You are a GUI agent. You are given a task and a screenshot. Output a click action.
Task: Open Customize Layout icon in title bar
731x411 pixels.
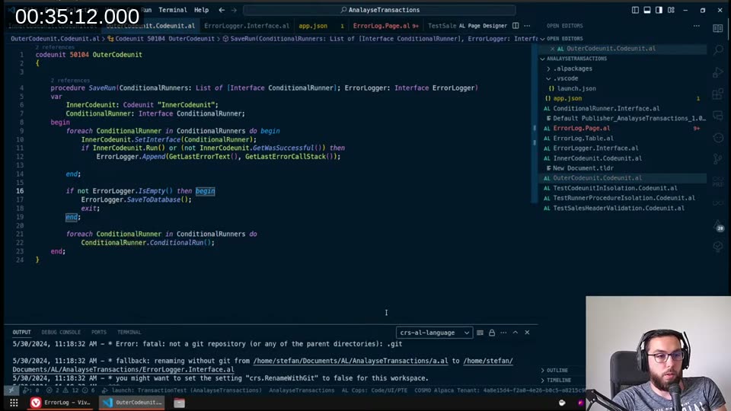click(x=671, y=10)
